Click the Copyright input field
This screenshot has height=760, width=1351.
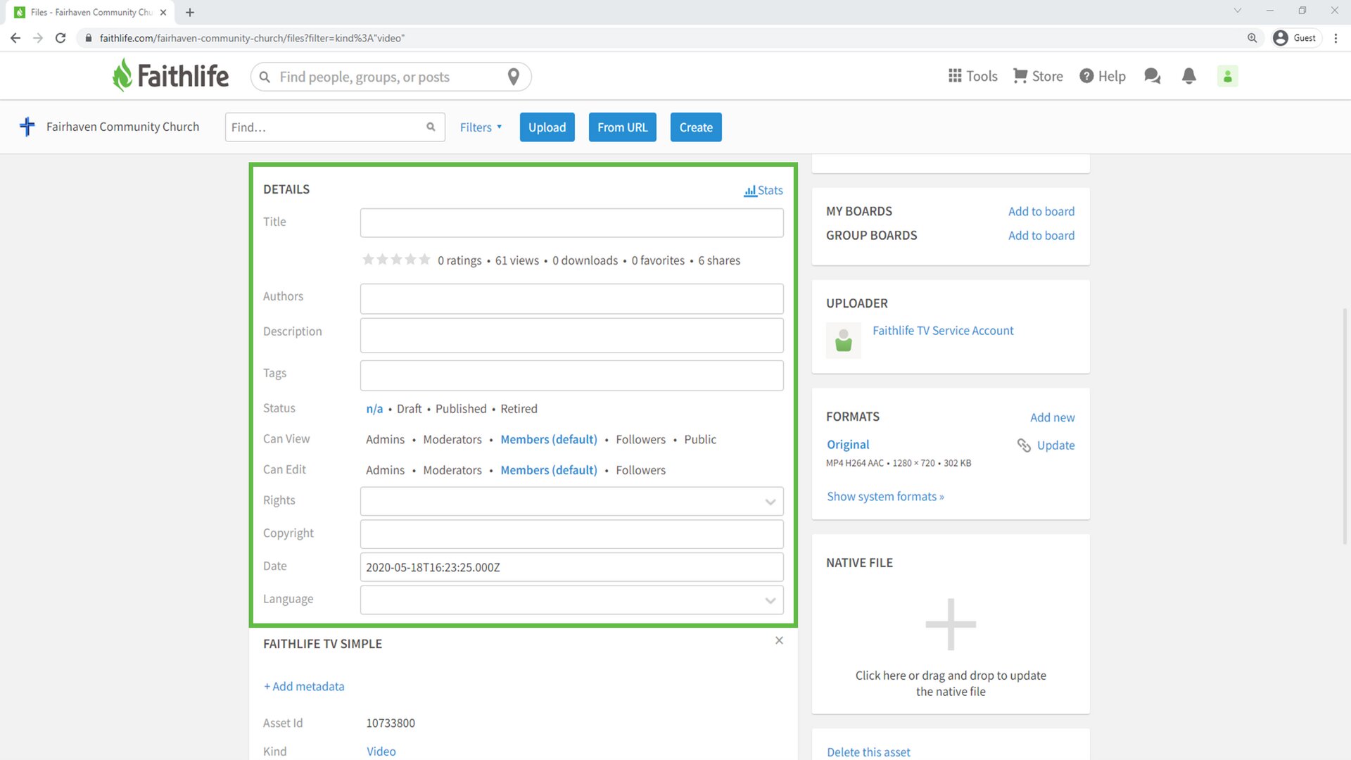tap(571, 534)
